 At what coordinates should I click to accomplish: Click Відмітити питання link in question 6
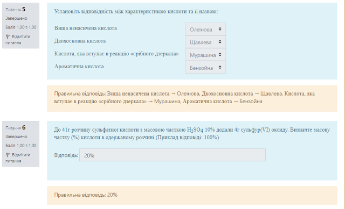(x=18, y=157)
